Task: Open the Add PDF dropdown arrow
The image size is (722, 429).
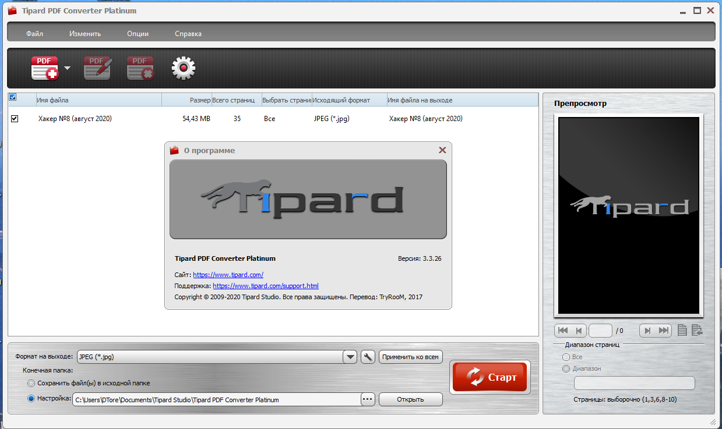Action: [x=67, y=68]
